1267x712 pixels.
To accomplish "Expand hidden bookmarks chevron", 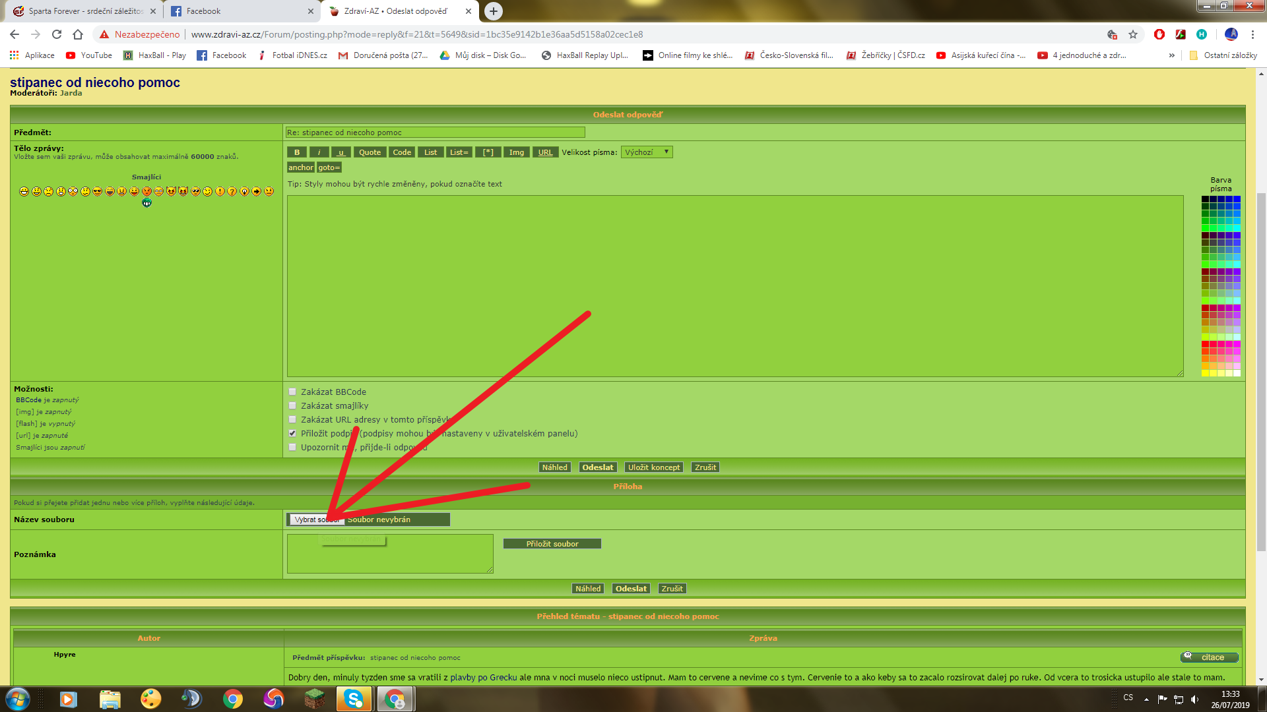I will 1171,55.
